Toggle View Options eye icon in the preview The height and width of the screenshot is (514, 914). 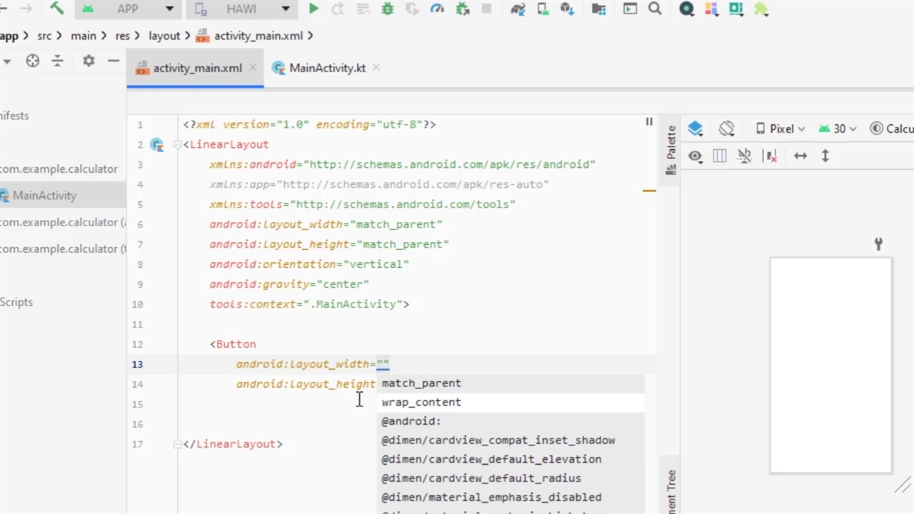[695, 156]
